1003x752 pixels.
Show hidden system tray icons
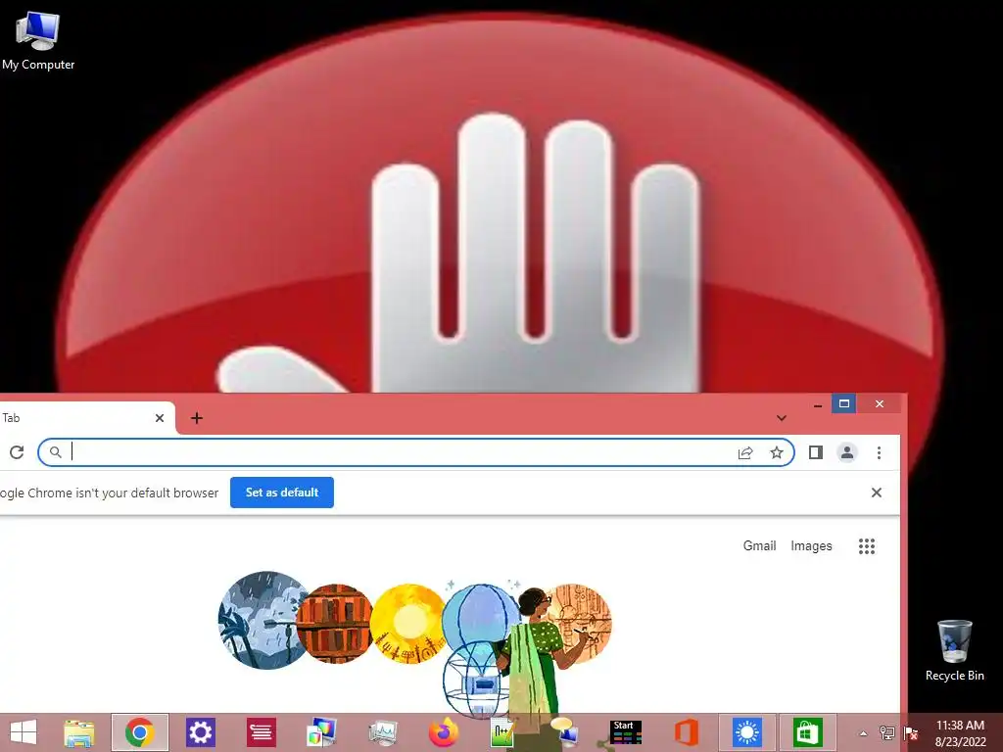863,733
